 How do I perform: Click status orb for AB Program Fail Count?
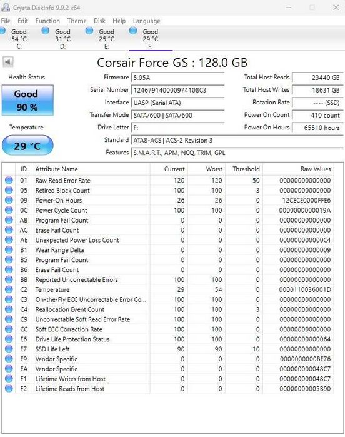[x=9, y=220]
